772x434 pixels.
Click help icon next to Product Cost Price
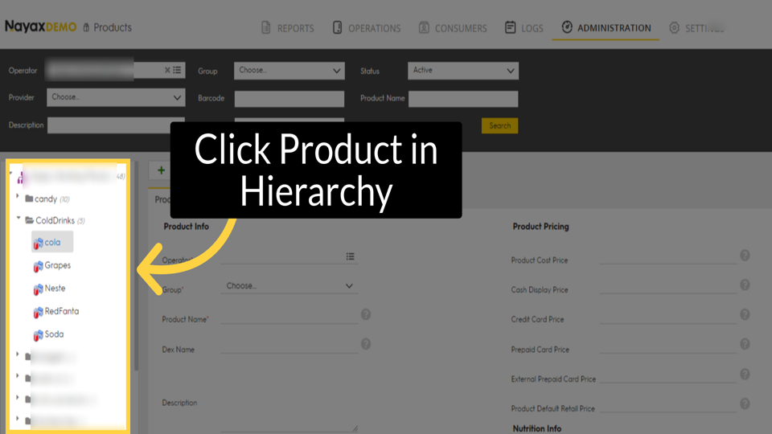point(745,255)
